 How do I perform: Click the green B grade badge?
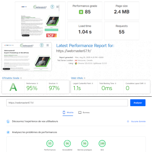click(81, 12)
